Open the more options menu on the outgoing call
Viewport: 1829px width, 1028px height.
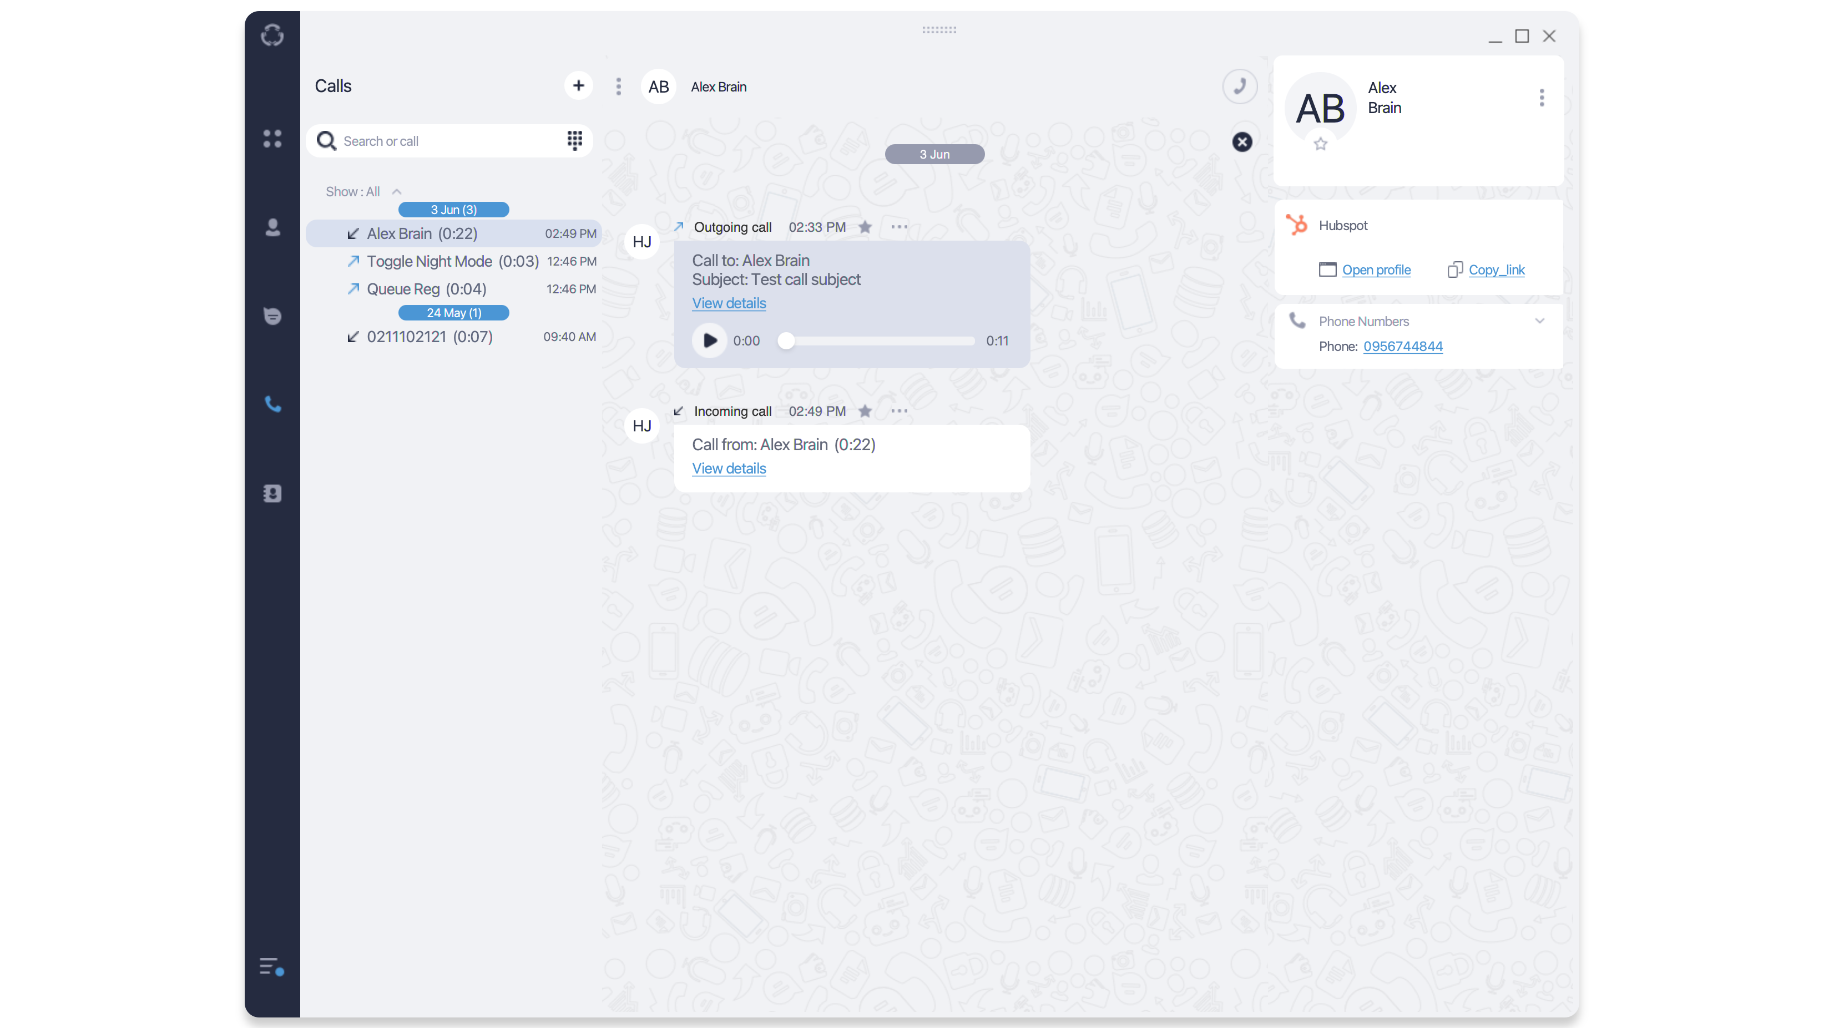tap(898, 227)
